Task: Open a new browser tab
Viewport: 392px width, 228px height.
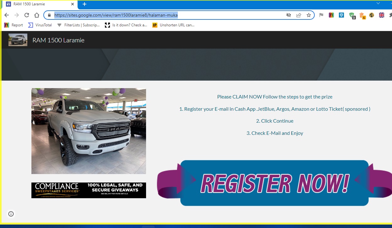Action: click(x=84, y=4)
